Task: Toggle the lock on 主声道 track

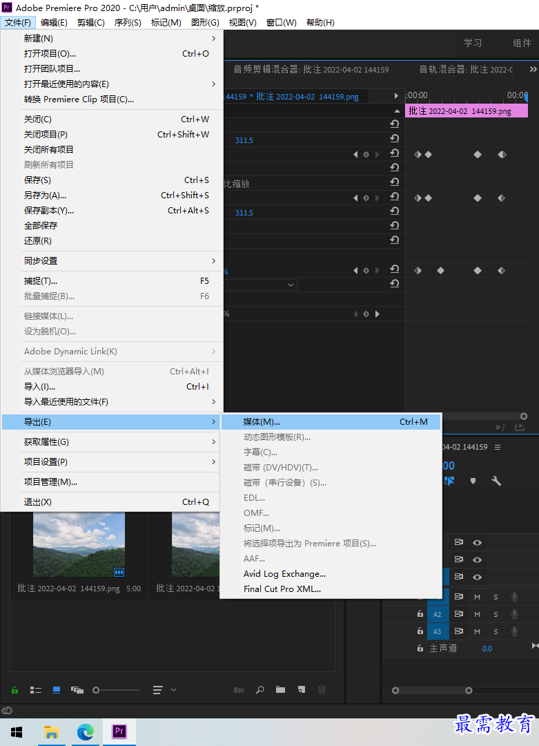Action: tap(420, 648)
